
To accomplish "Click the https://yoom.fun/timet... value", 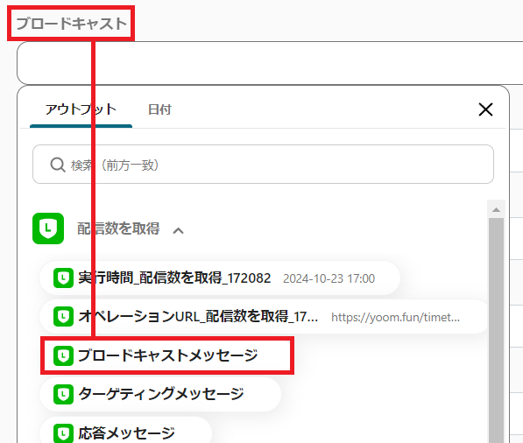I will (x=396, y=317).
